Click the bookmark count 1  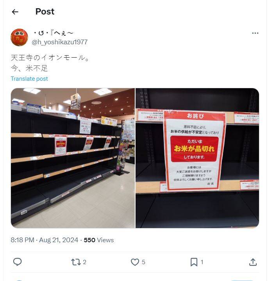(x=202, y=262)
